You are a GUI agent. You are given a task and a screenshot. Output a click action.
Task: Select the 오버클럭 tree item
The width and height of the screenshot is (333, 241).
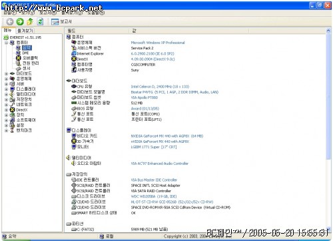[30, 58]
